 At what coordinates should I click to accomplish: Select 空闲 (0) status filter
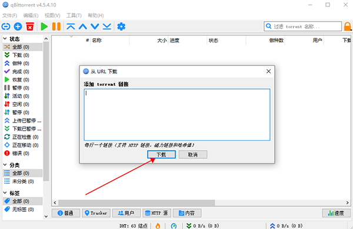click(22, 104)
